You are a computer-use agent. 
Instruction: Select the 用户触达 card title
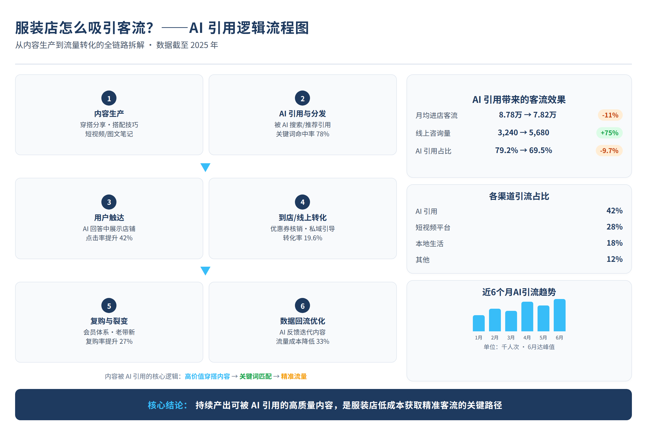[109, 217]
